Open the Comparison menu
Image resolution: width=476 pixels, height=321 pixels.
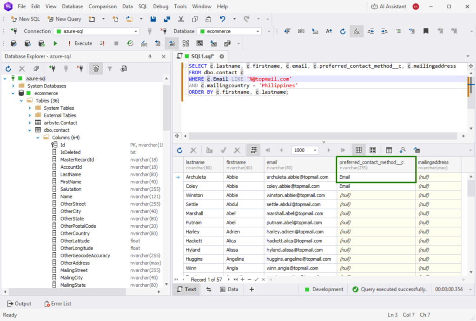102,7
